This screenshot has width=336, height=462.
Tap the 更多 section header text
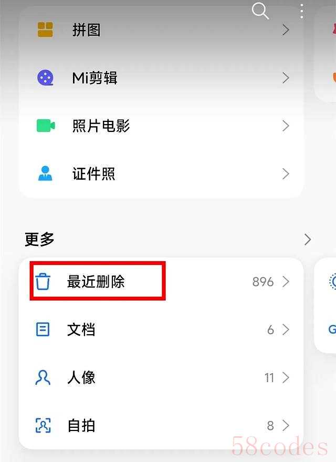click(39, 239)
